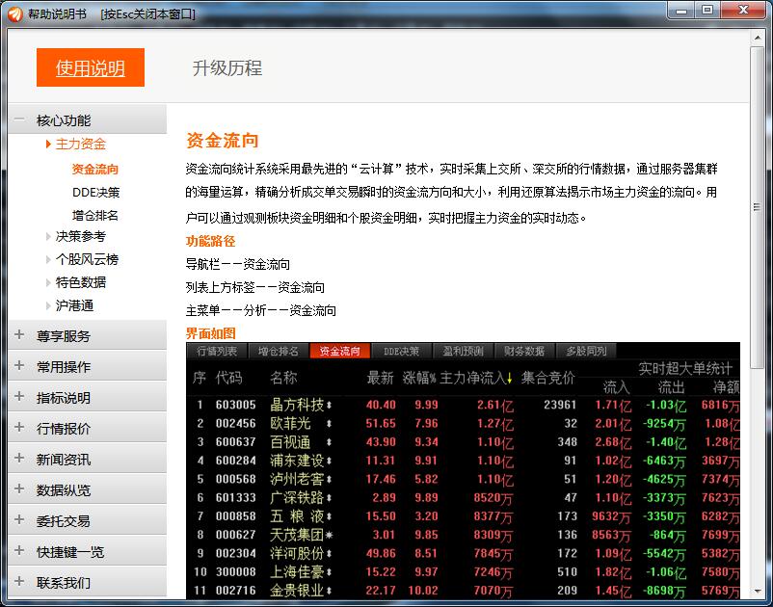This screenshot has height=607, width=773.
Task: Collapse the 主力资金 tree node arrow
Action: [x=48, y=144]
